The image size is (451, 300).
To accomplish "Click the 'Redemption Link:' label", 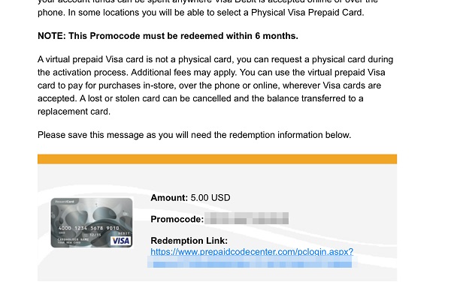I will 189,241.
